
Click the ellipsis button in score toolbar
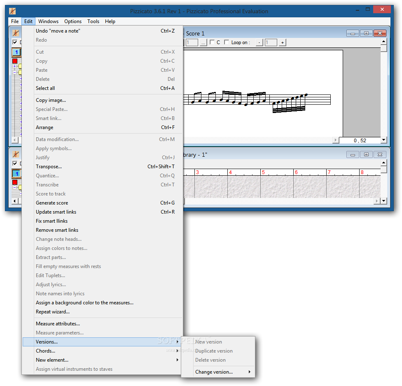coord(203,42)
